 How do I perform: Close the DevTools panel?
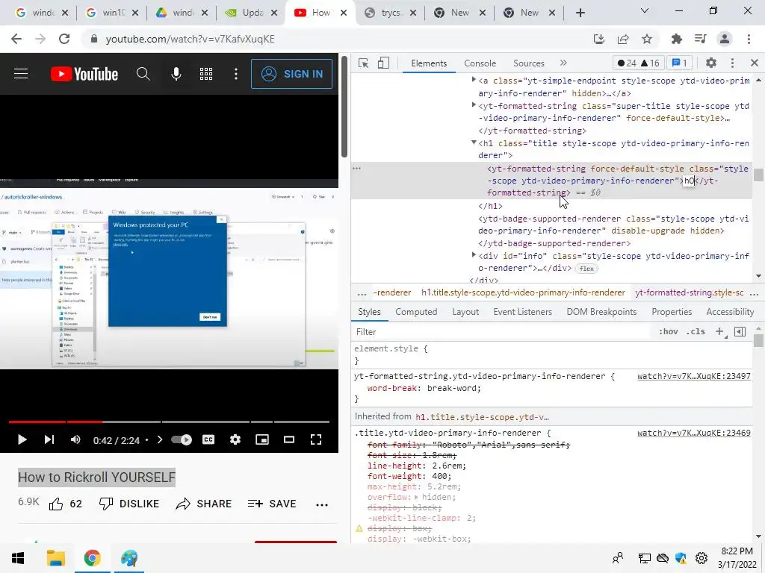(755, 63)
